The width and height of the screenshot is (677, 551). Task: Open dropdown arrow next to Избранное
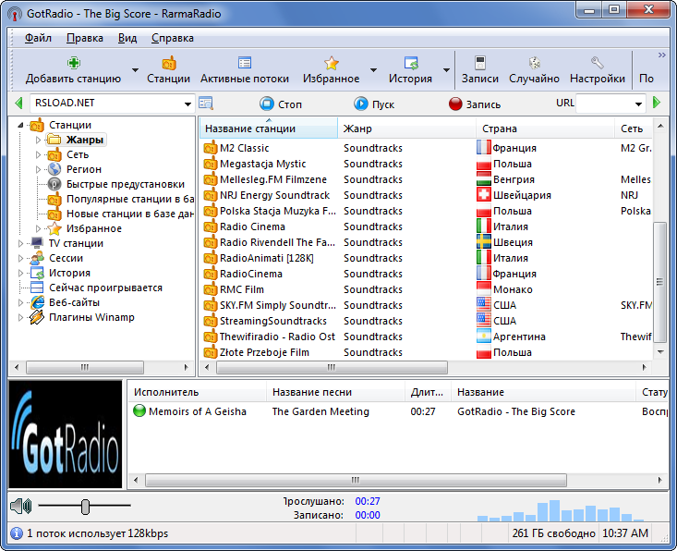(x=373, y=70)
